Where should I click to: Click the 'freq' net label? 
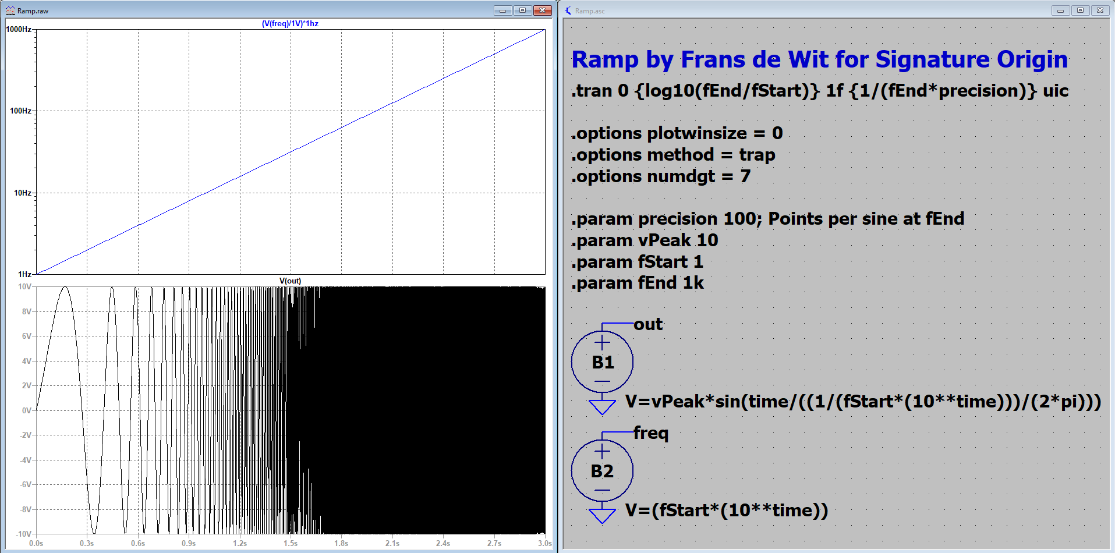651,434
